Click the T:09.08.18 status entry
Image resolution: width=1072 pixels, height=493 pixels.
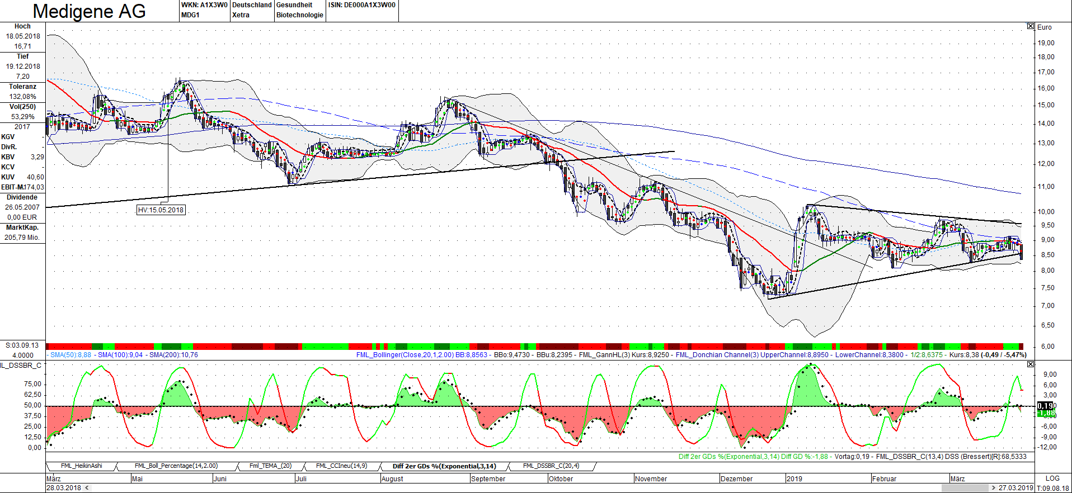(x=1053, y=488)
